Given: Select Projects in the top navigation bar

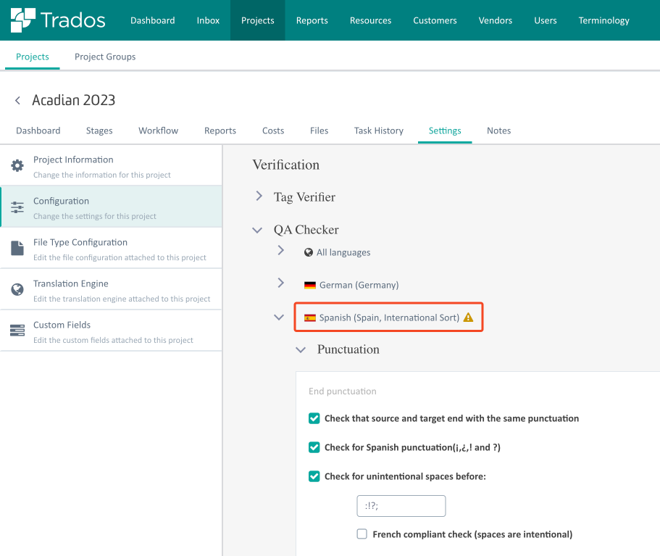Looking at the screenshot, I should (258, 20).
